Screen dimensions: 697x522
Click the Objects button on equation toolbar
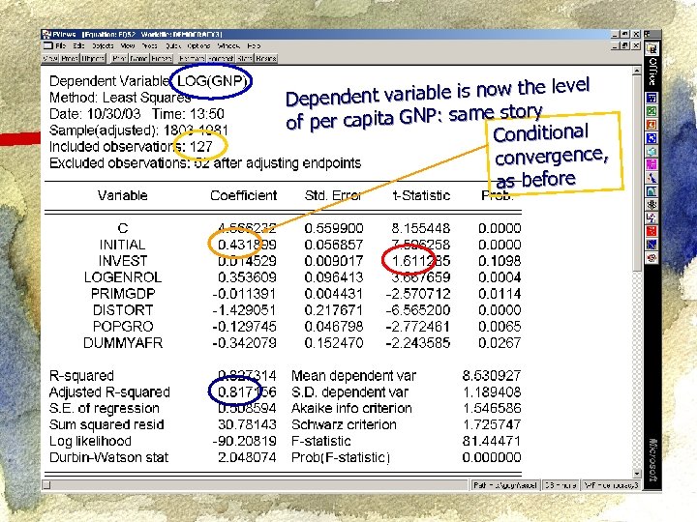(93, 58)
